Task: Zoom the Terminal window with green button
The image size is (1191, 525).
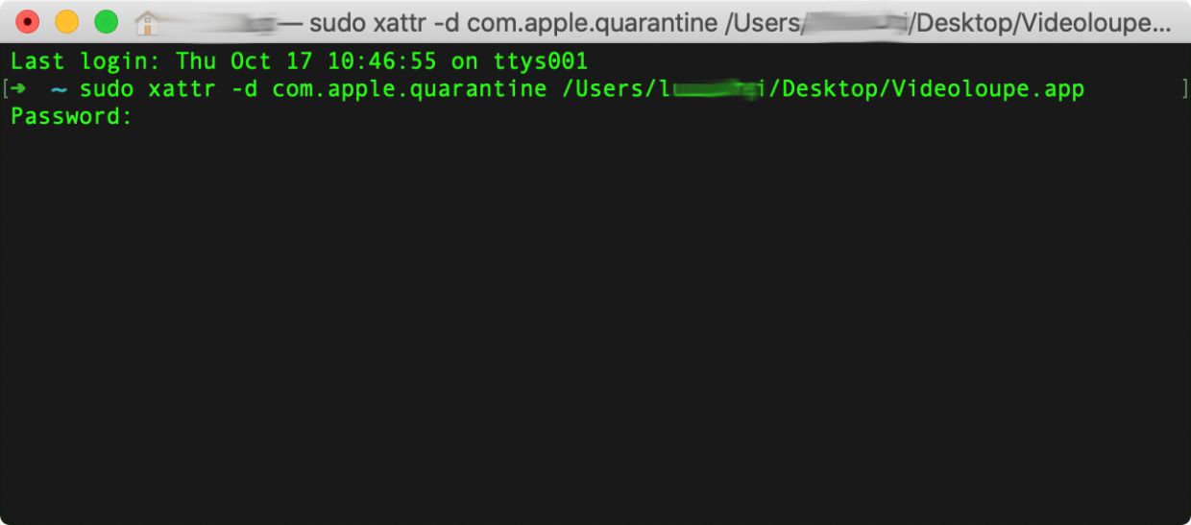Action: click(x=106, y=21)
